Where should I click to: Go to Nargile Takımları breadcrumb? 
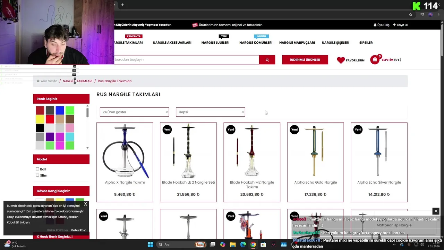[x=78, y=81]
